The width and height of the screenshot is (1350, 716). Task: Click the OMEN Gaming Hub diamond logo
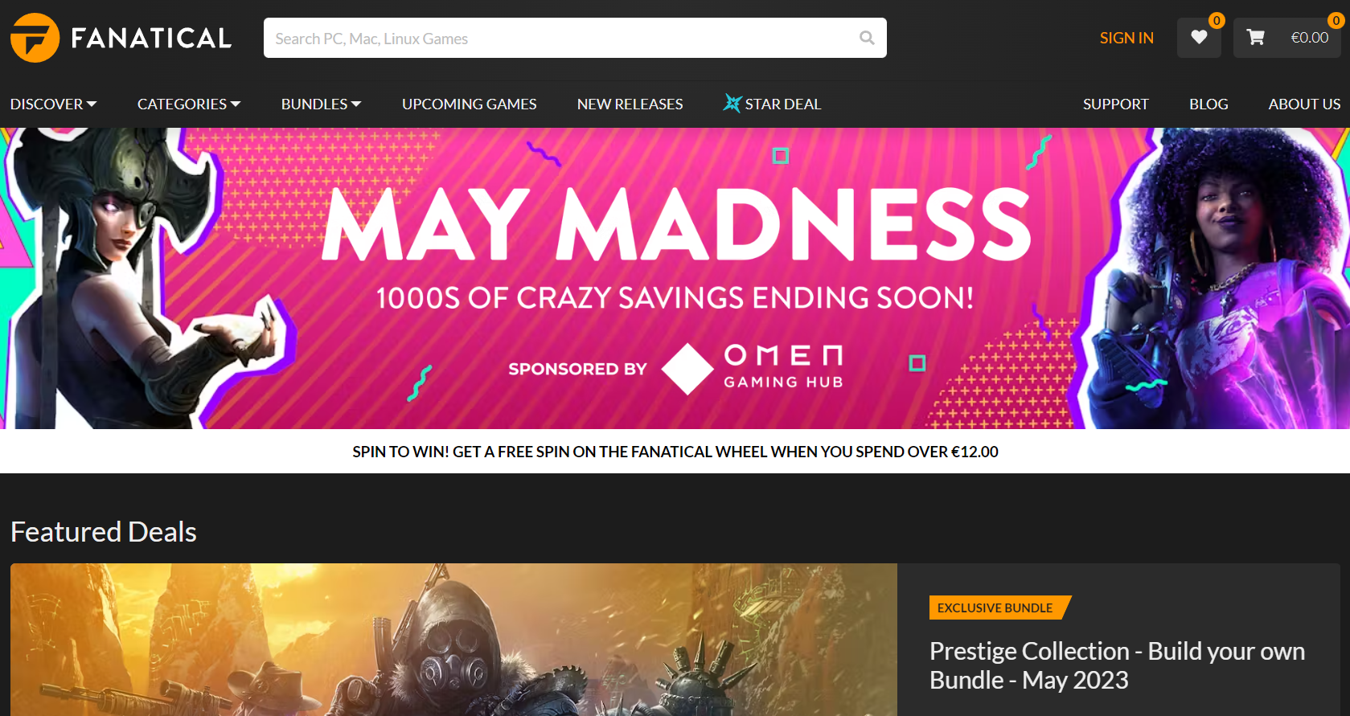pyautogui.click(x=687, y=369)
